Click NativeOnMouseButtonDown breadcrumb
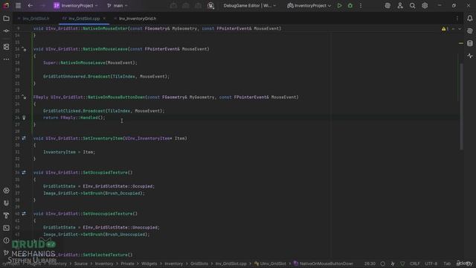The image size is (476, 268). point(324,264)
